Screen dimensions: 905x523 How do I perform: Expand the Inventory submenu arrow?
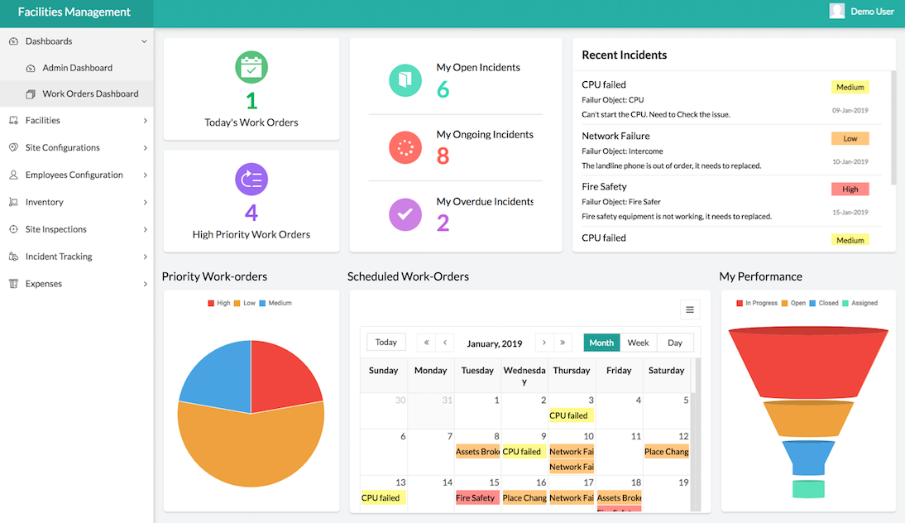[145, 202]
